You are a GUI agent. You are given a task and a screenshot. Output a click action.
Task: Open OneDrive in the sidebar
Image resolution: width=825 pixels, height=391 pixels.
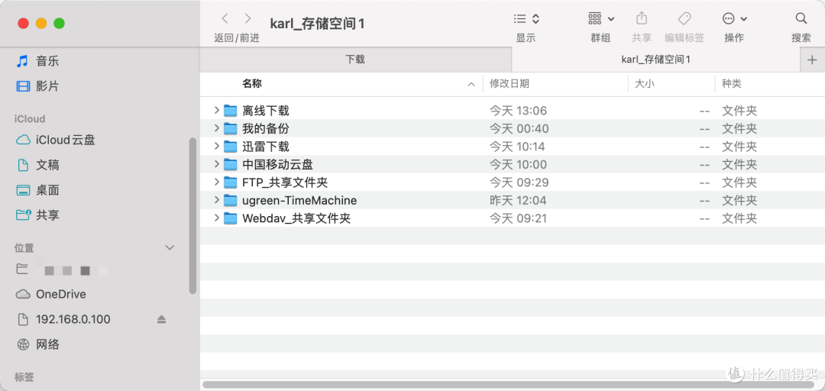[60, 294]
